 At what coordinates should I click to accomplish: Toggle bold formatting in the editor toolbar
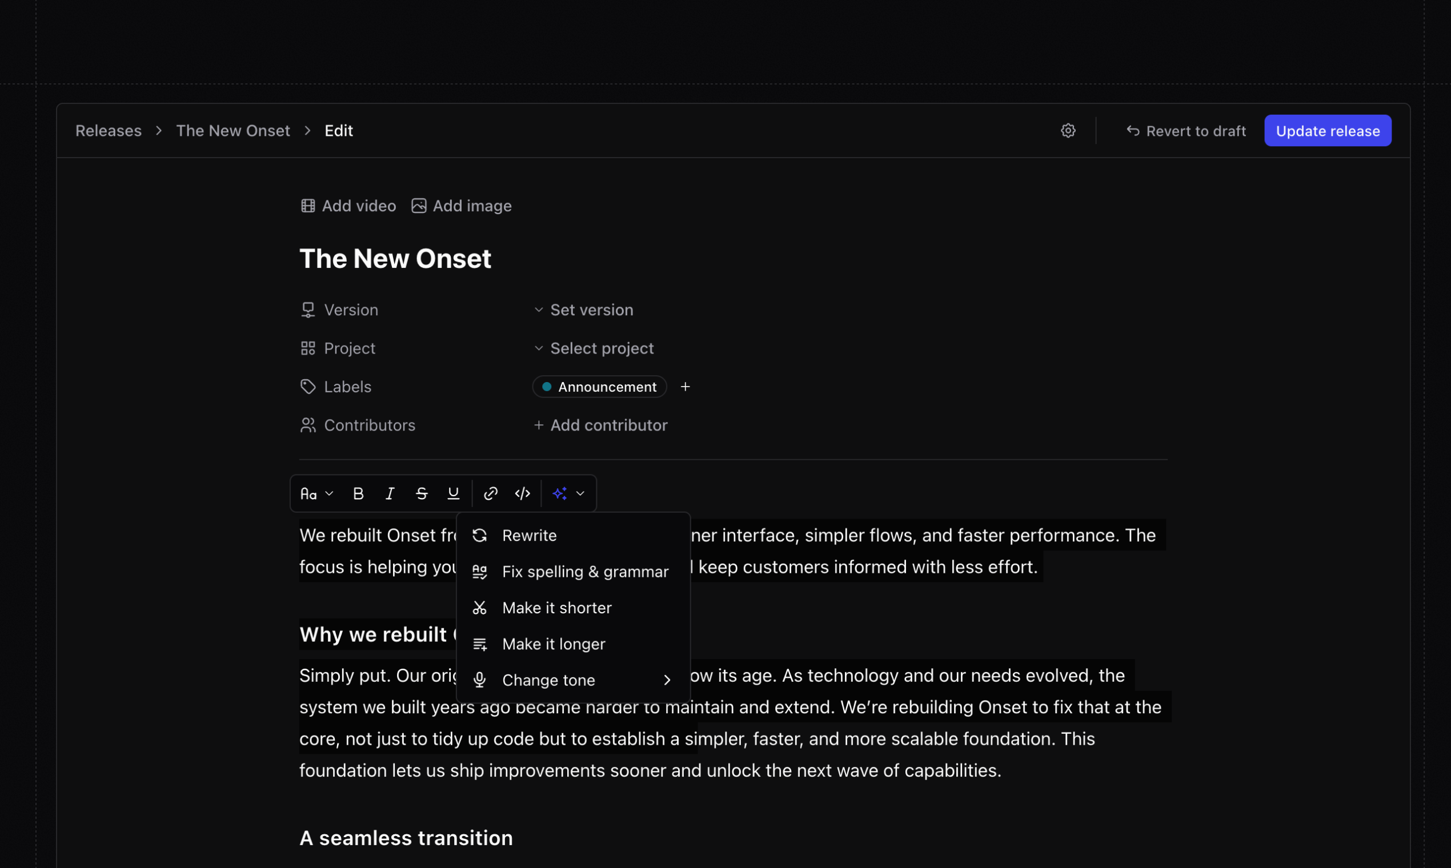[x=358, y=493]
